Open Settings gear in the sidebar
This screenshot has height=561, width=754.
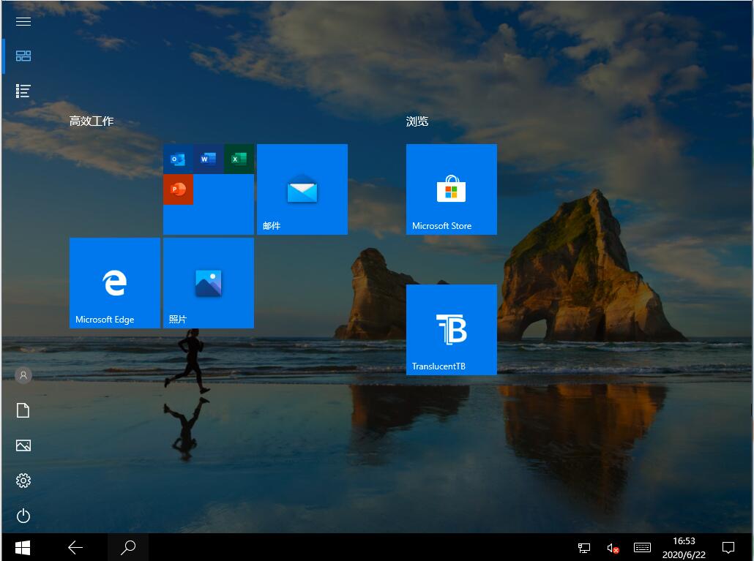click(x=23, y=481)
